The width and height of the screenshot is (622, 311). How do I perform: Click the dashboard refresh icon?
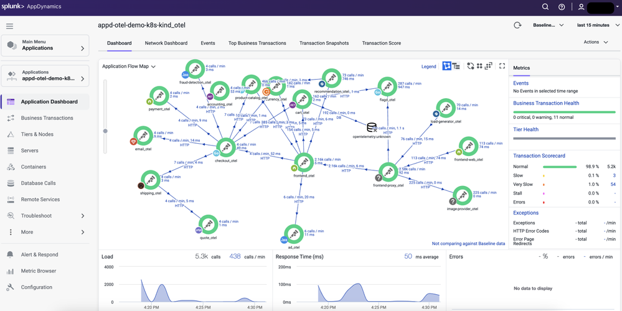[x=517, y=25]
